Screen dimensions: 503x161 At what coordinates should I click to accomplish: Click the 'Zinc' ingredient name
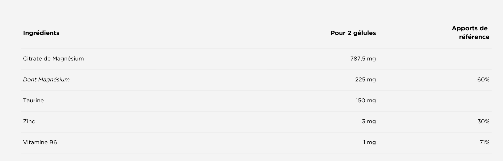[29, 121]
